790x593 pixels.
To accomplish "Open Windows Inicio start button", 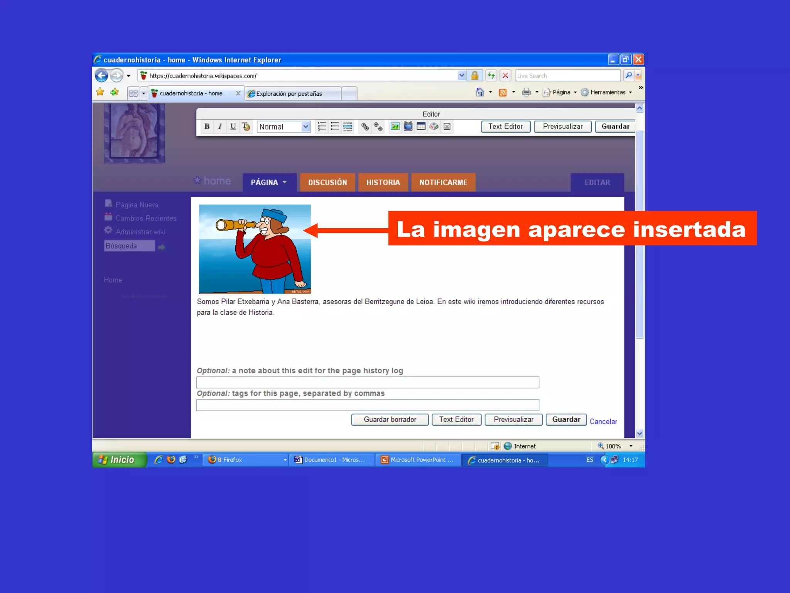I will (x=119, y=459).
